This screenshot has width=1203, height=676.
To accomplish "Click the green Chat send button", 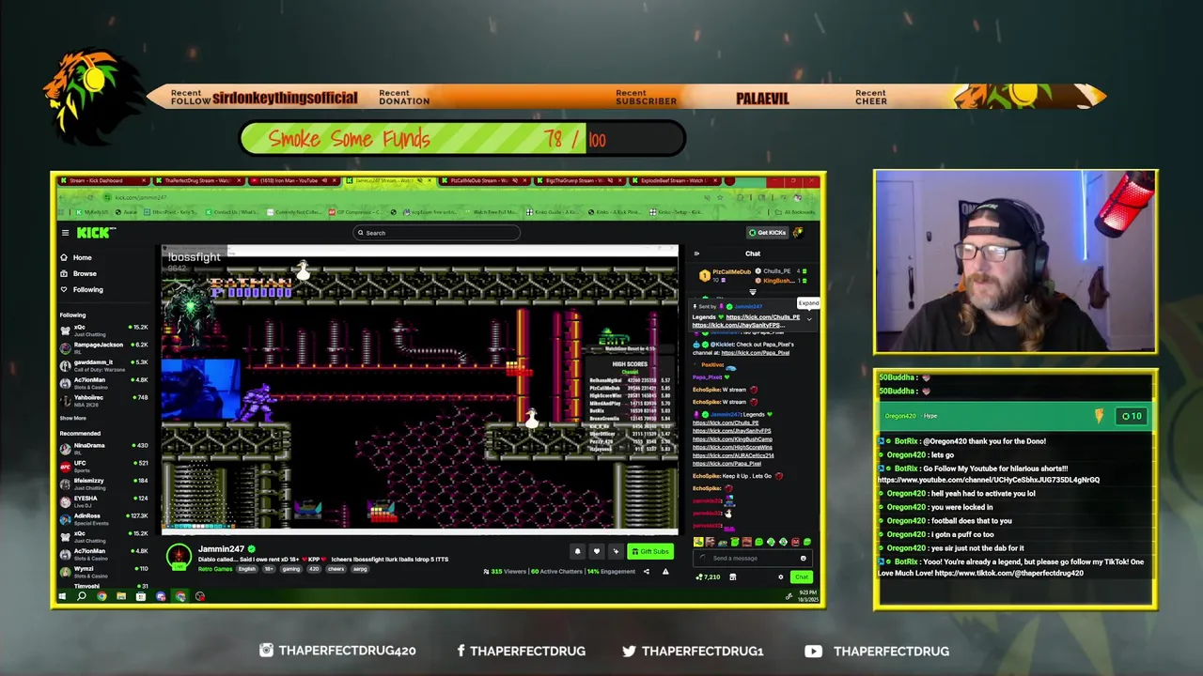I will pyautogui.click(x=801, y=577).
